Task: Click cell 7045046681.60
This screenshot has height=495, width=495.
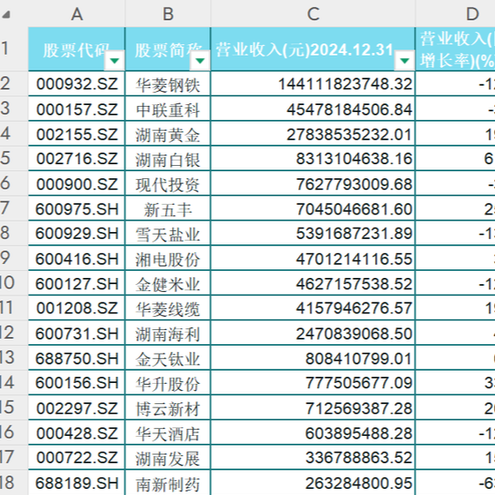Action: tap(313, 208)
